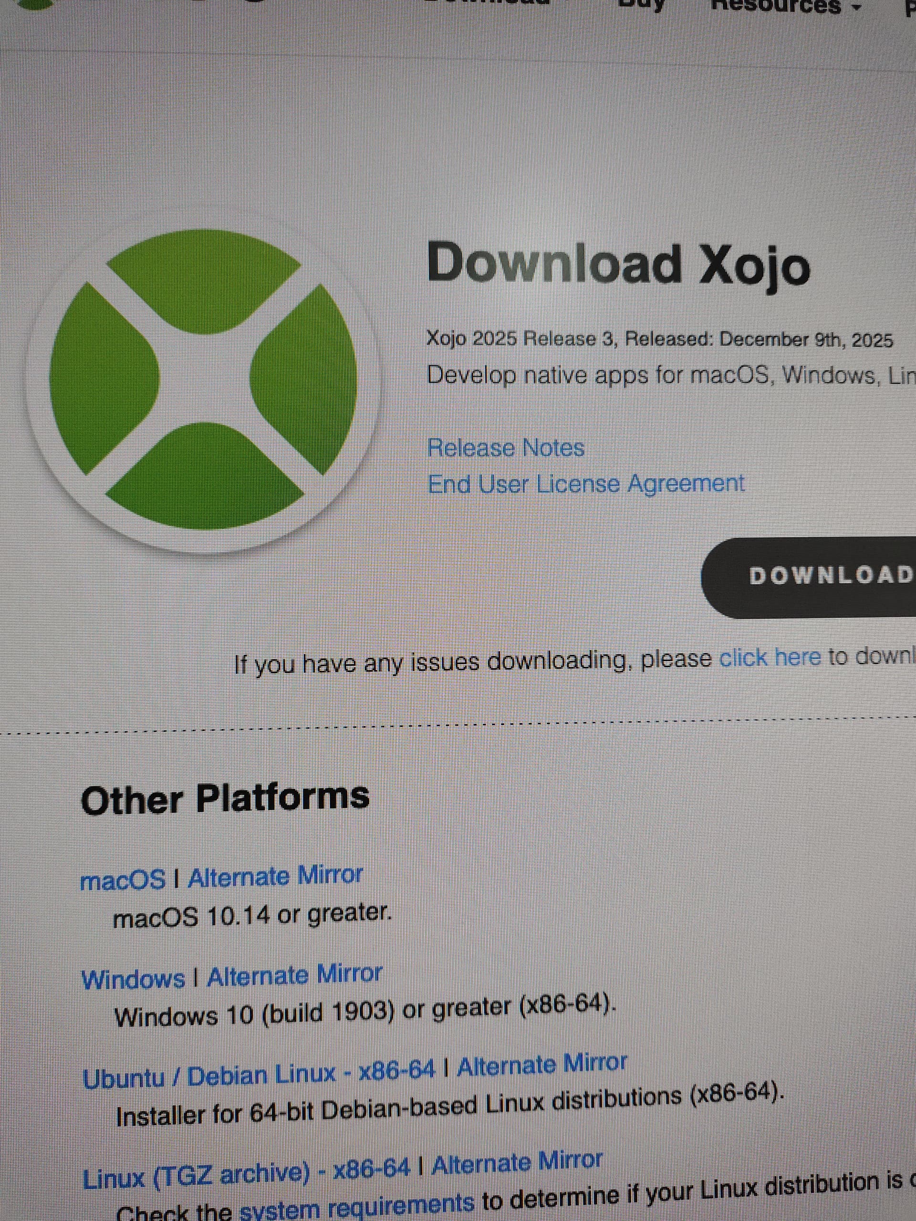Click the large green Xojo logo
This screenshot has height=1221, width=916.
point(203,380)
